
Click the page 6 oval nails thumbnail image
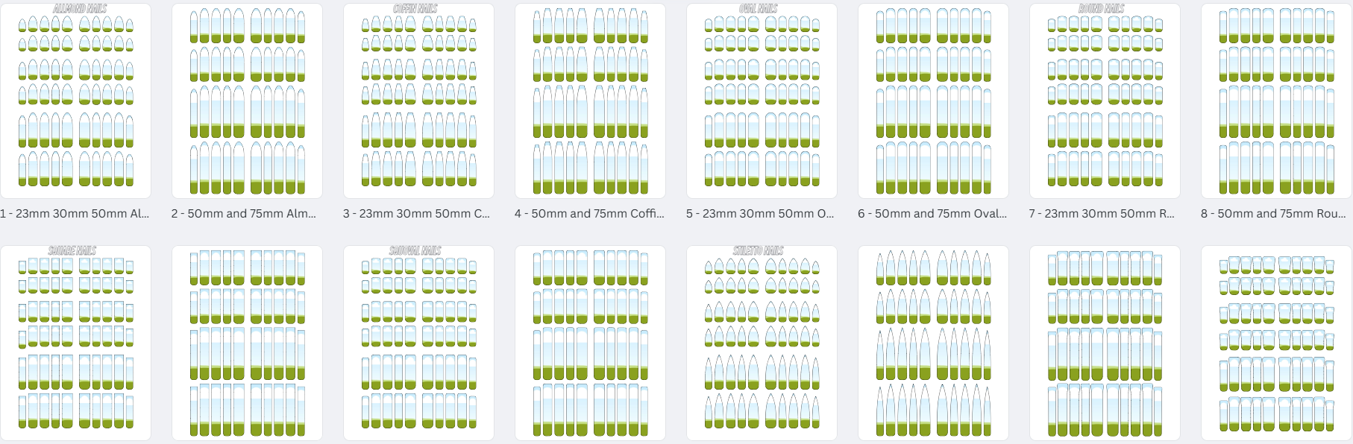pos(933,101)
